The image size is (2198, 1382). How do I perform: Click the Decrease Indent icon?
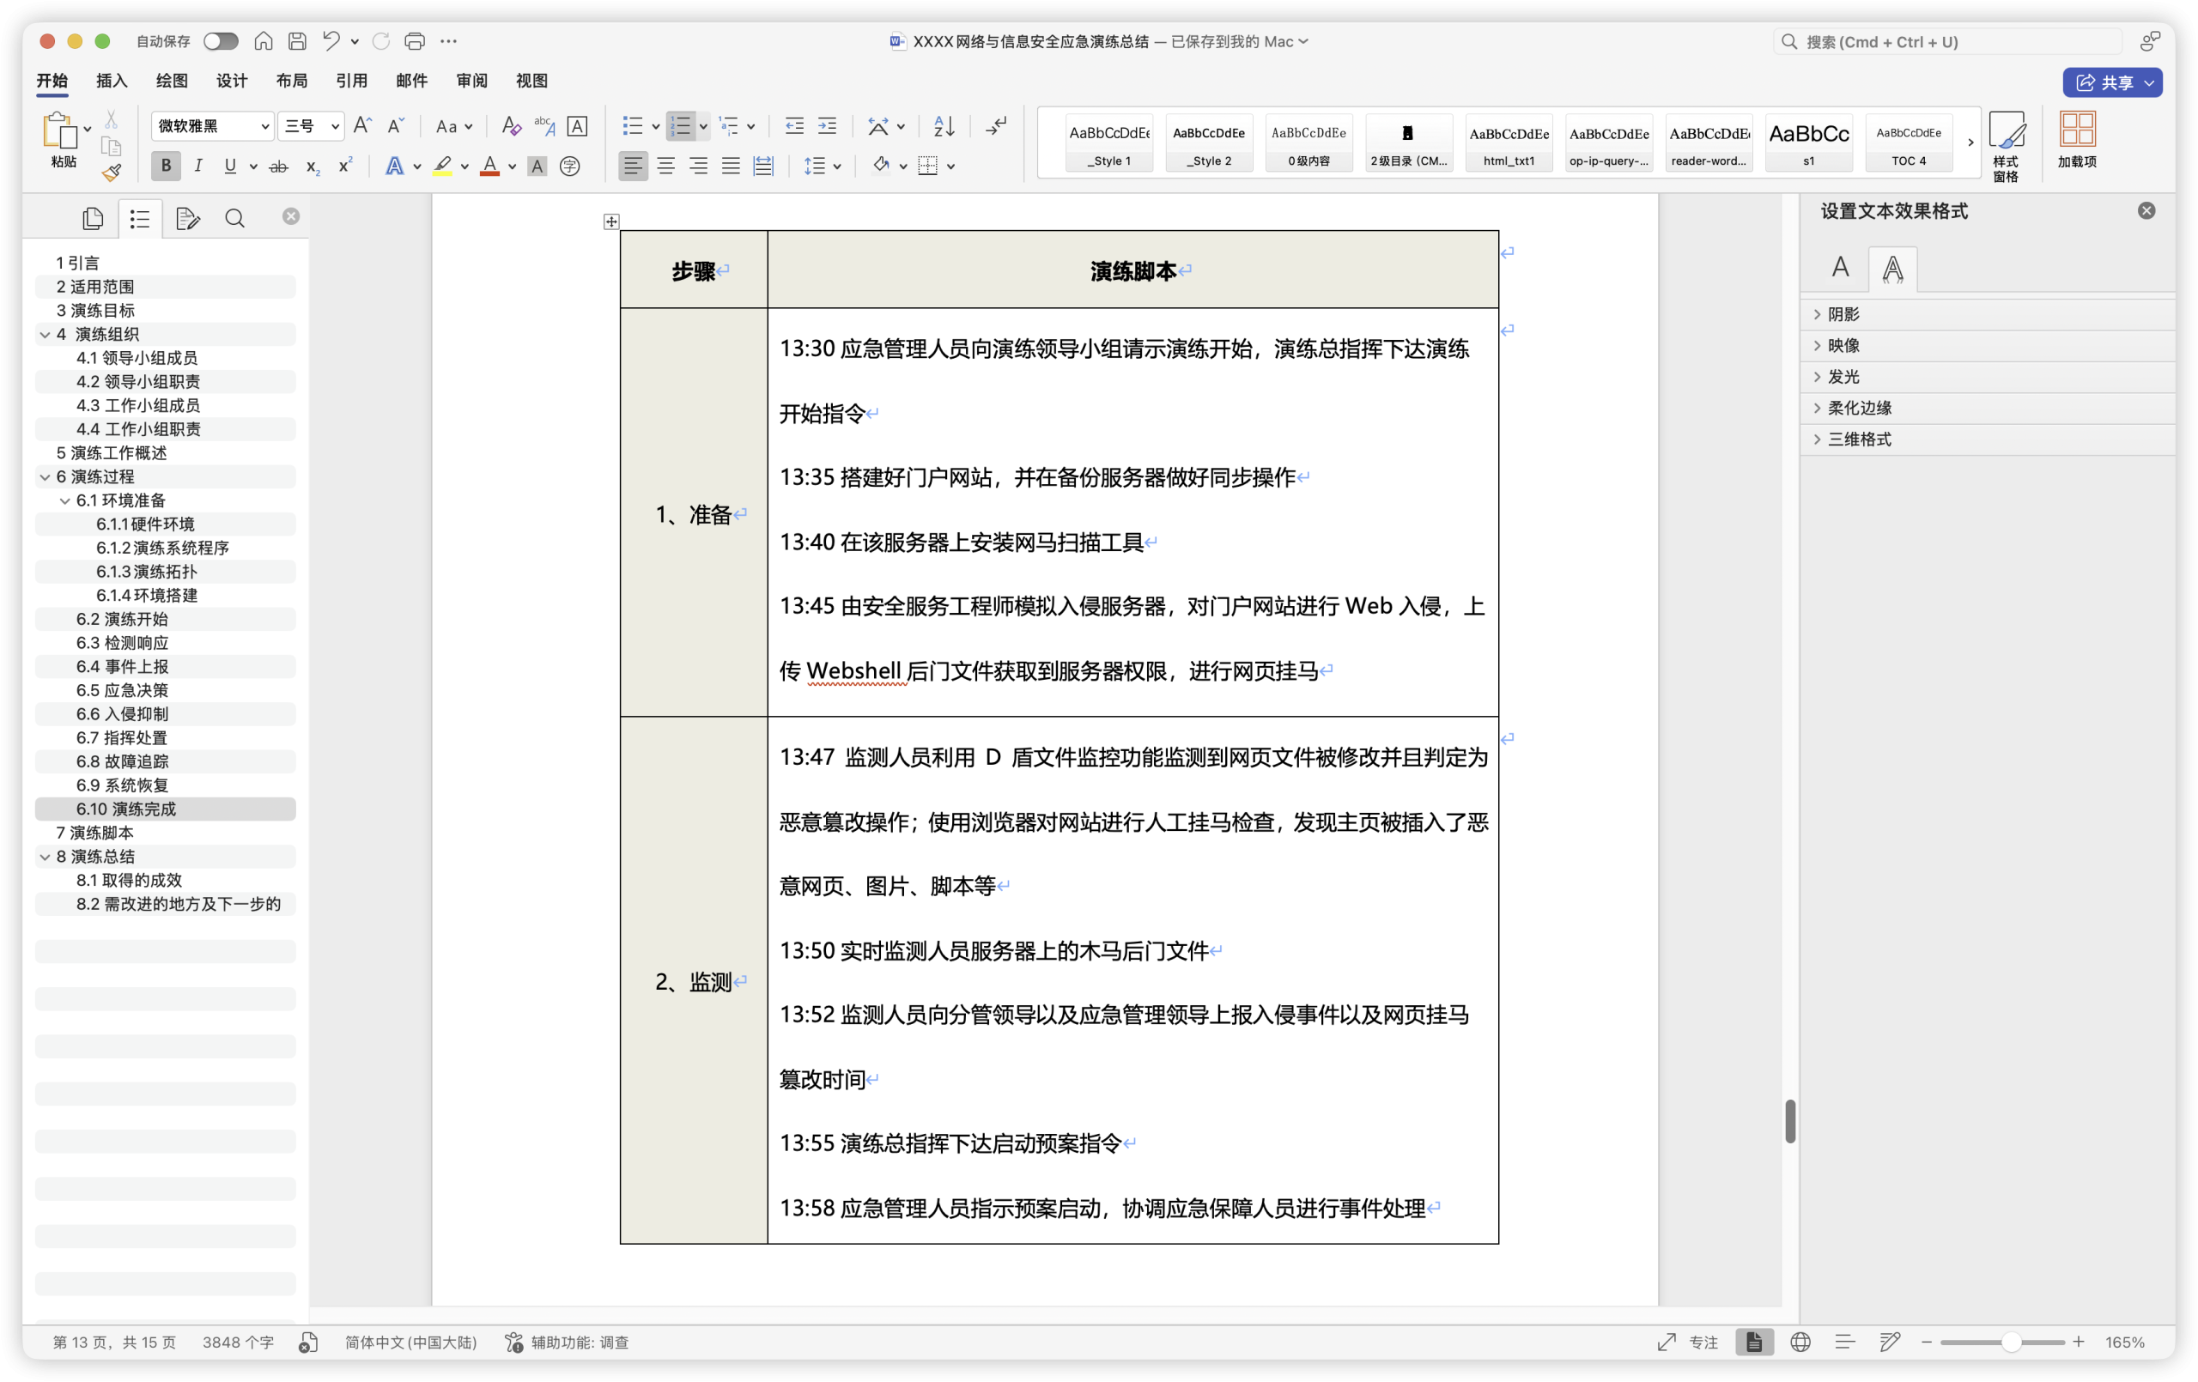(x=794, y=126)
